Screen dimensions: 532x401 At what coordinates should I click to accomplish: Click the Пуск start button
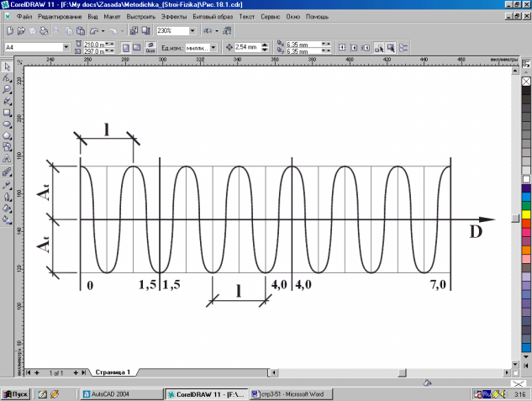click(x=16, y=393)
